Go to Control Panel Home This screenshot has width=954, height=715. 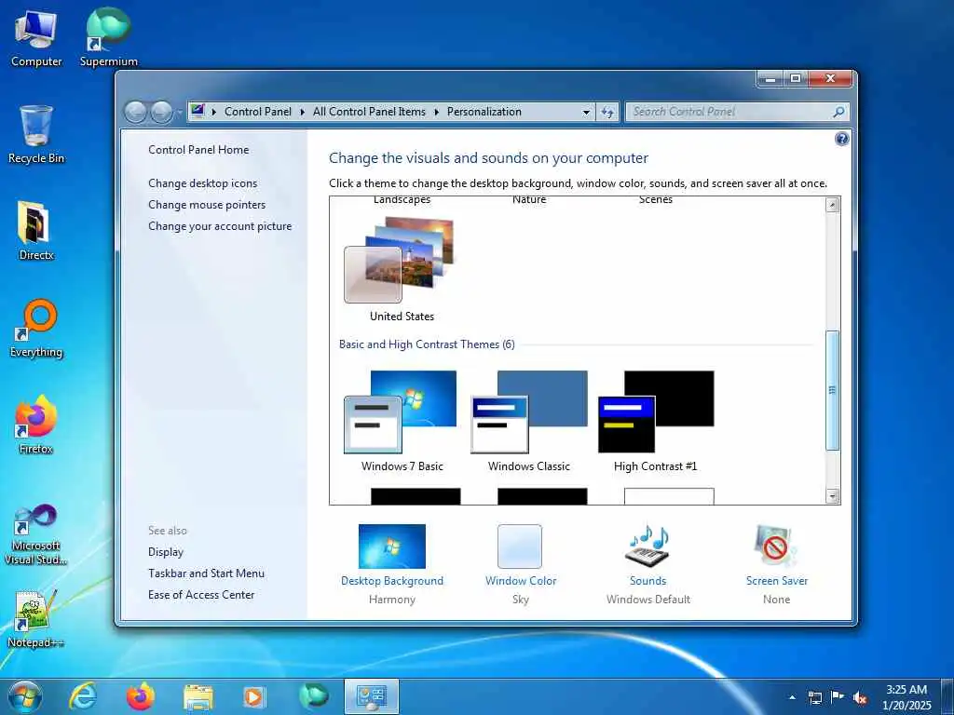click(198, 150)
